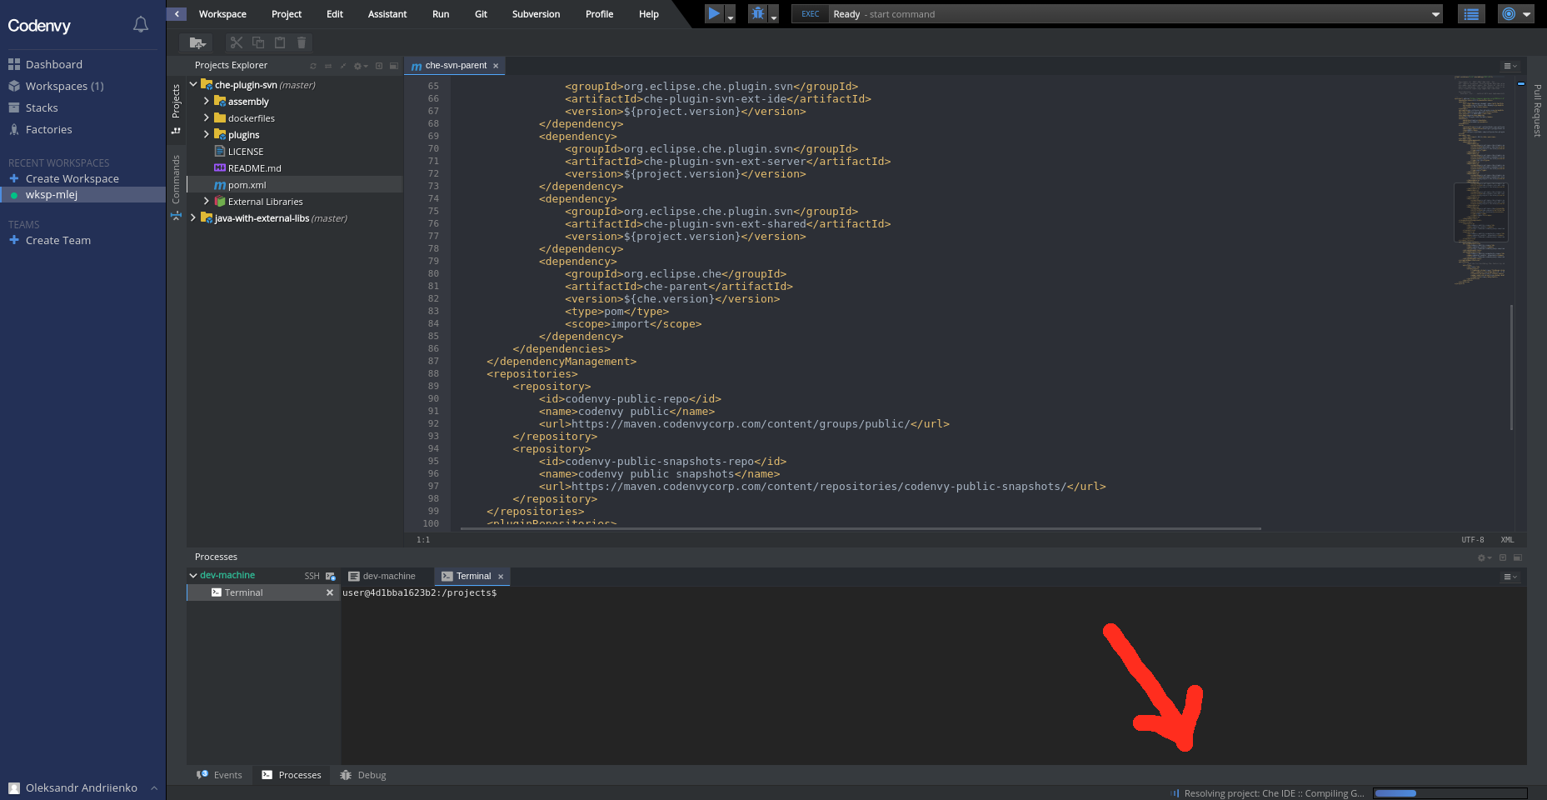Click the Copy toolbar icon
1547x800 pixels.
258,42
